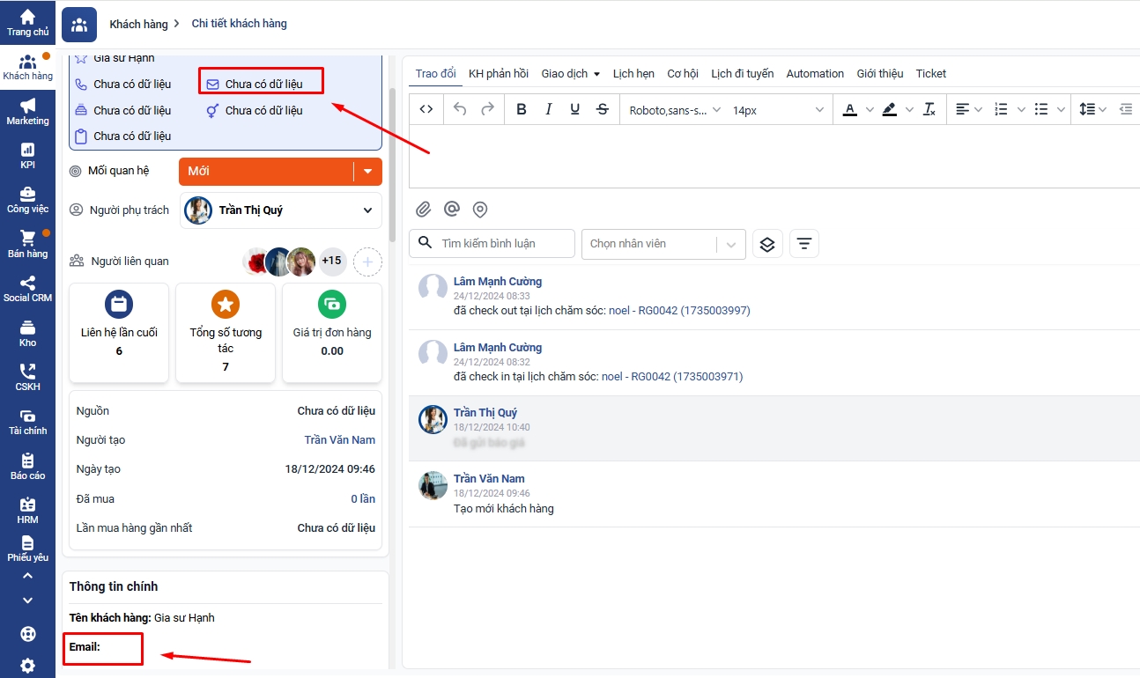Add a related person with plus button

(367, 262)
